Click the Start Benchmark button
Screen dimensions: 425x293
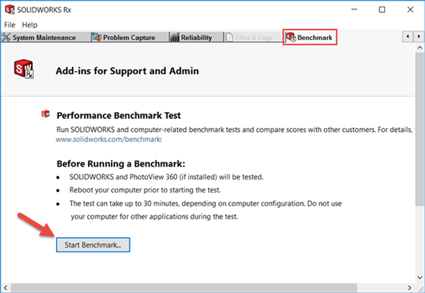(93, 245)
